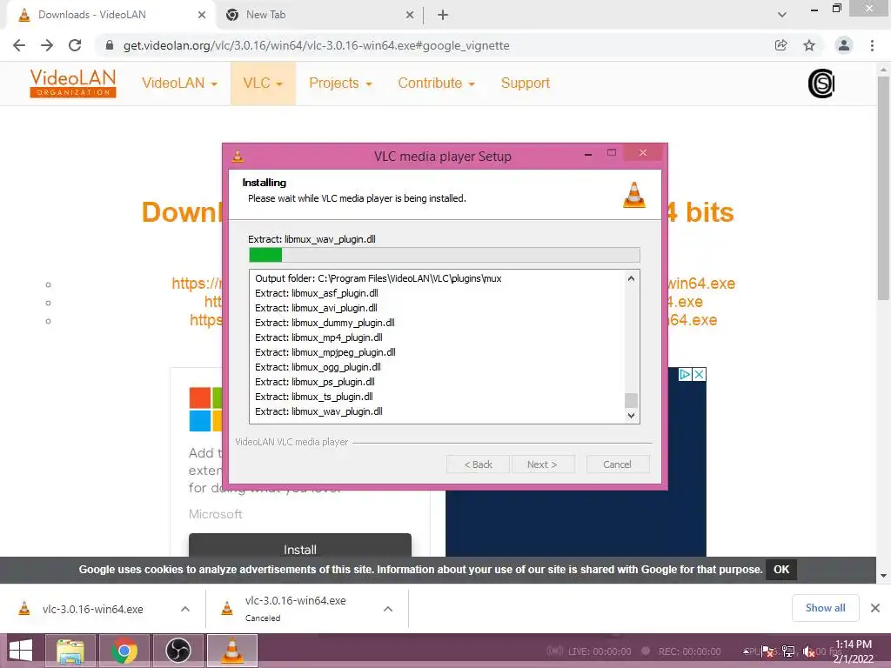891x668 pixels.
Task: Close the Downloads - VideoLAN tab
Action: [202, 15]
